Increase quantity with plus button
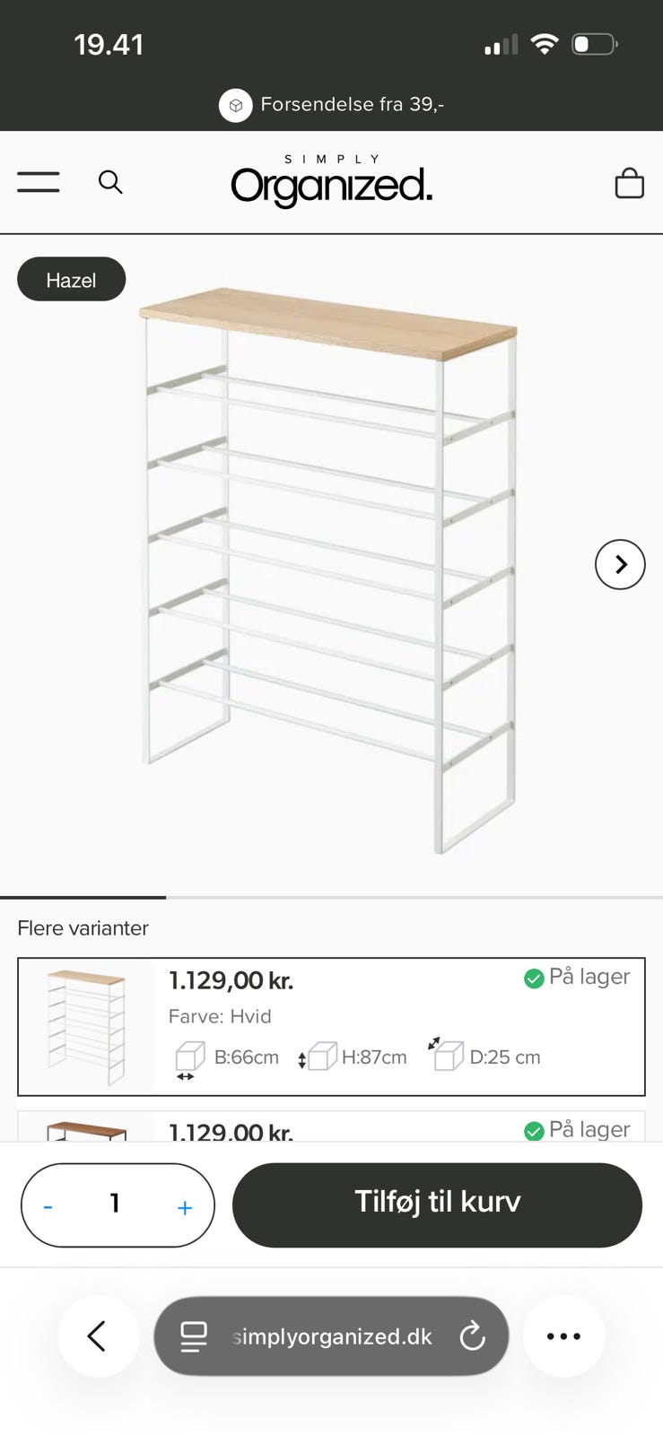Viewport: 663px width, 1435px height. (x=185, y=1207)
